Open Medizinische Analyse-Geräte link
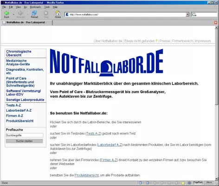The width and height of the screenshot is (219, 186). (18, 62)
